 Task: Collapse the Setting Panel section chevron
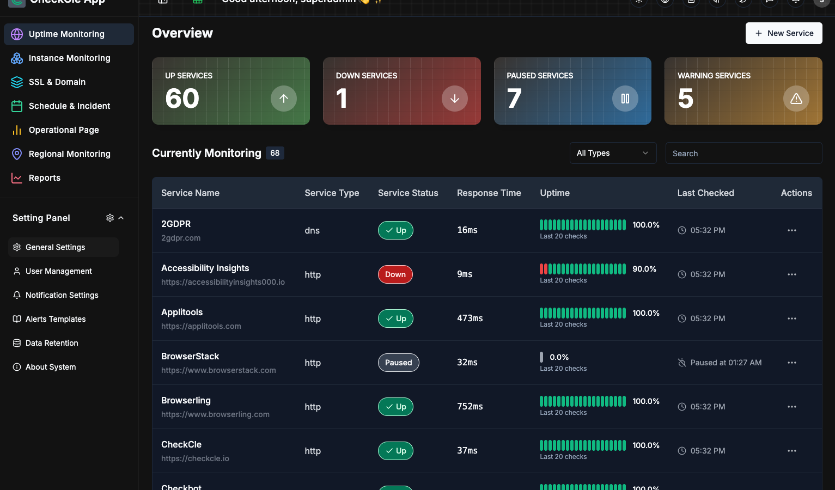pyautogui.click(x=121, y=218)
